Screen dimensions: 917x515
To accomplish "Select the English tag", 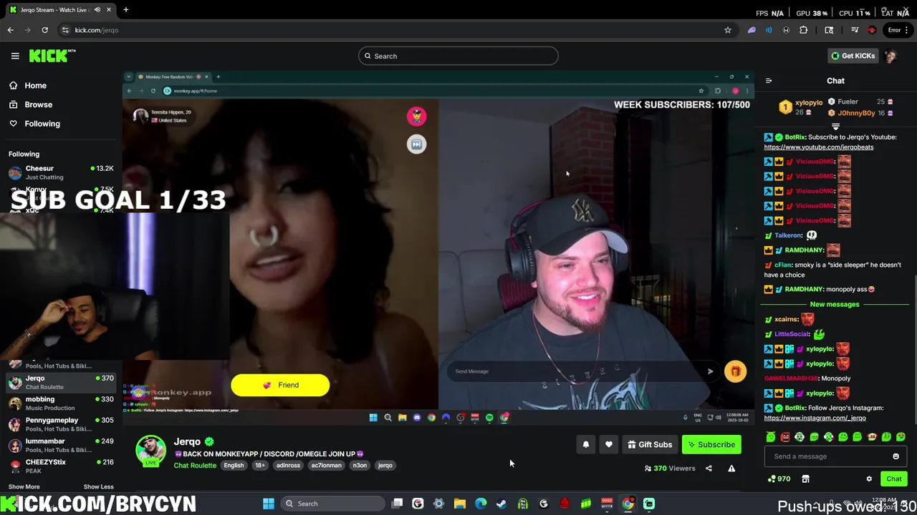I will [x=234, y=466].
